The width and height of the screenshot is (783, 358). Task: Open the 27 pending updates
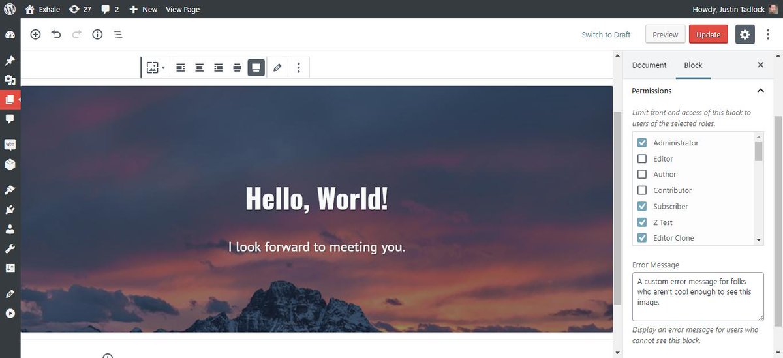click(80, 9)
